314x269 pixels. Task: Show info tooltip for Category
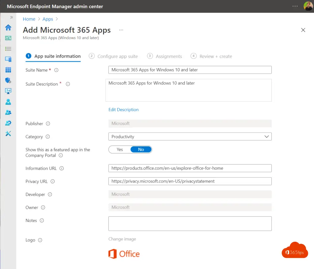48,136
